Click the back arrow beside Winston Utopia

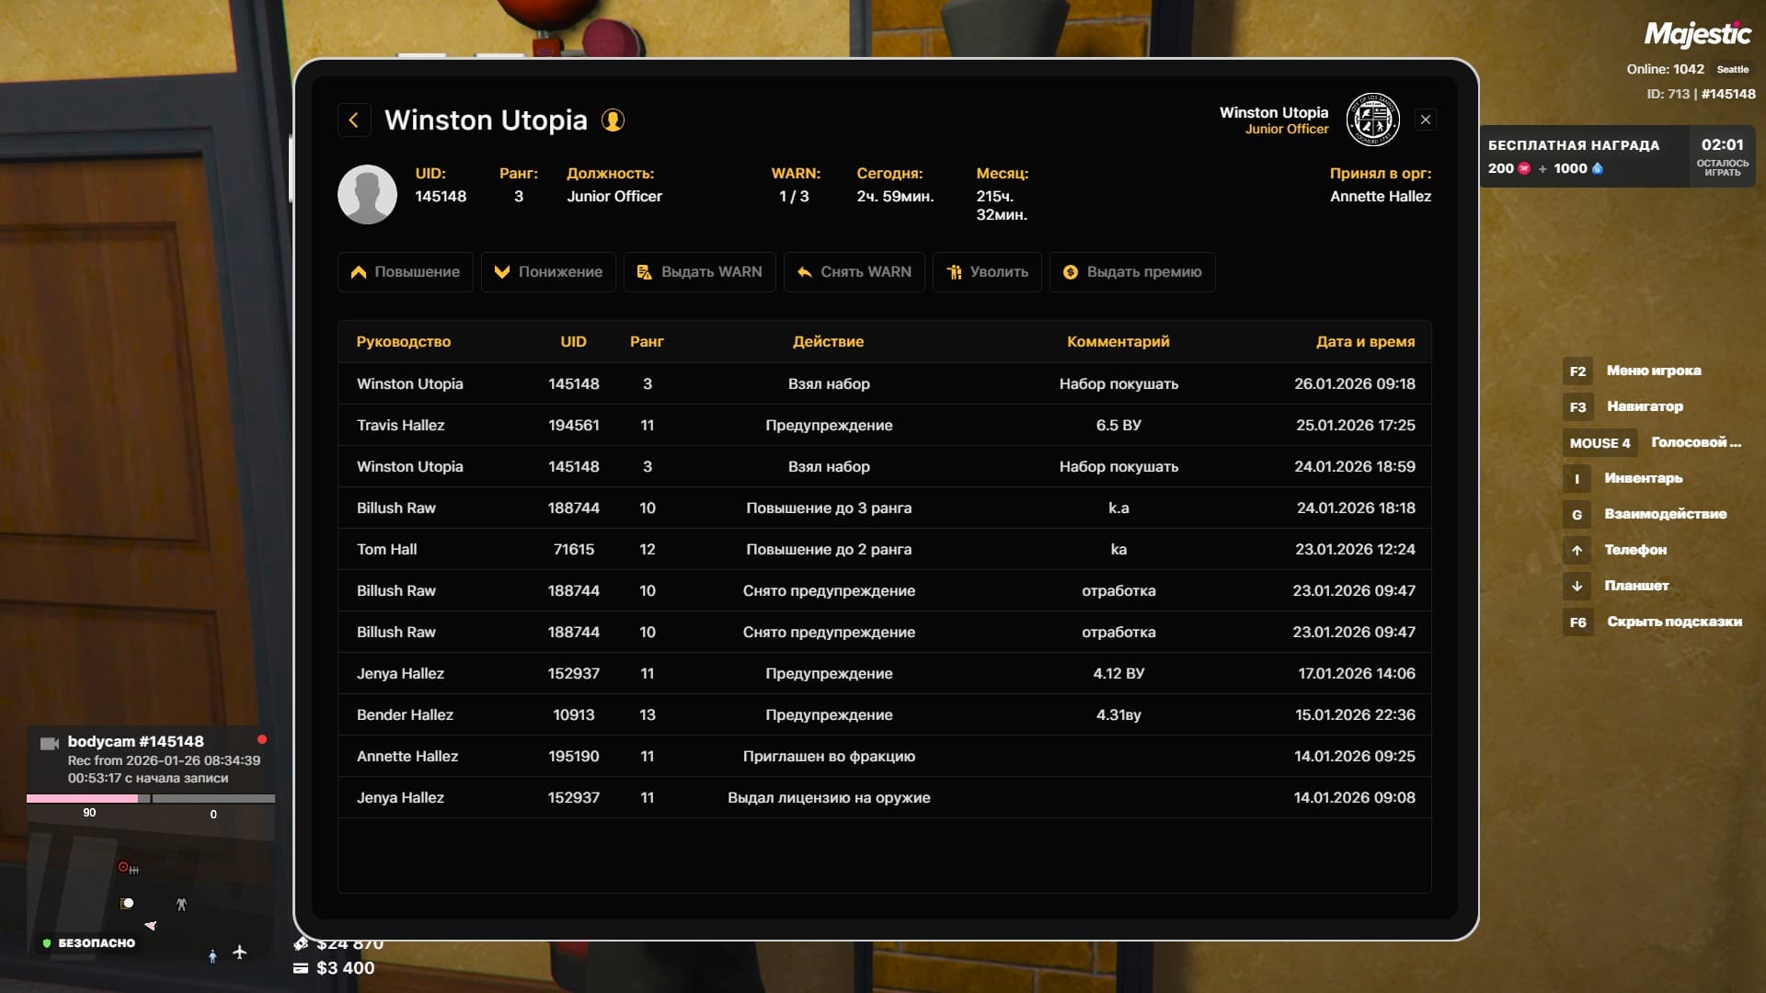(x=354, y=120)
